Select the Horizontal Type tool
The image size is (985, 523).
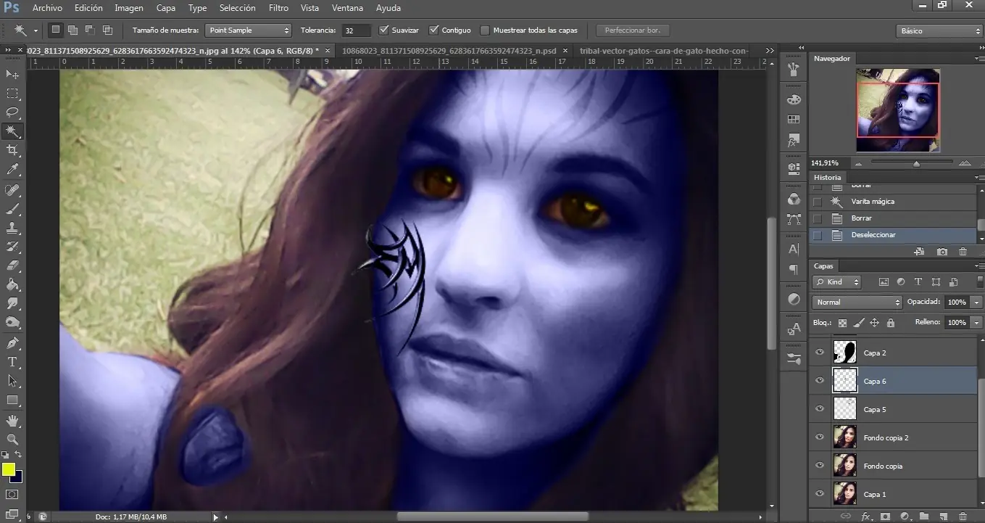pyautogui.click(x=13, y=362)
